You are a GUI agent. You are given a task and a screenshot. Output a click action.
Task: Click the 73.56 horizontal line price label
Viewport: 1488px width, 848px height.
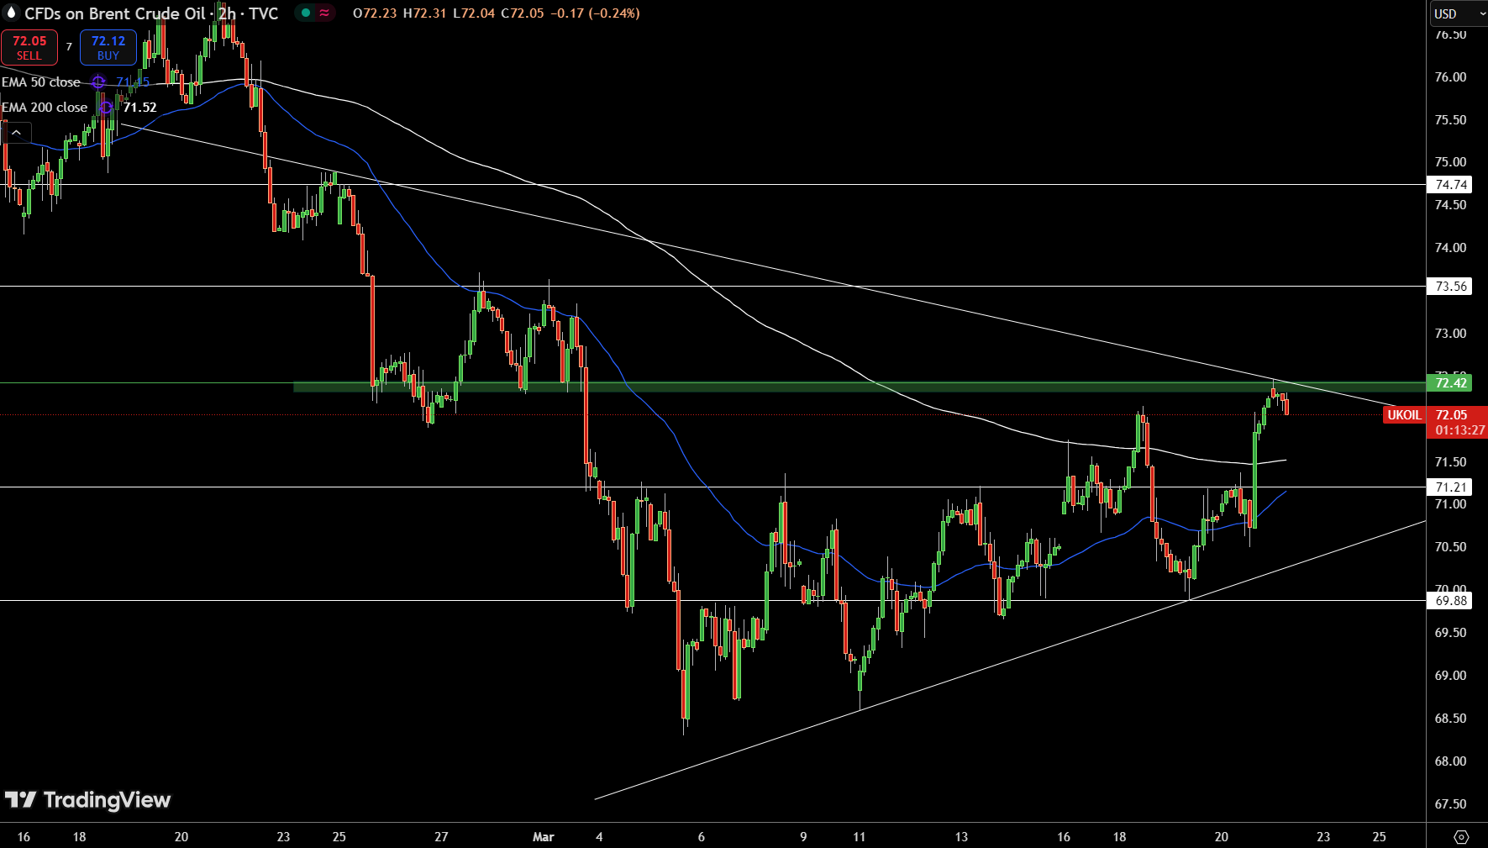(x=1451, y=287)
